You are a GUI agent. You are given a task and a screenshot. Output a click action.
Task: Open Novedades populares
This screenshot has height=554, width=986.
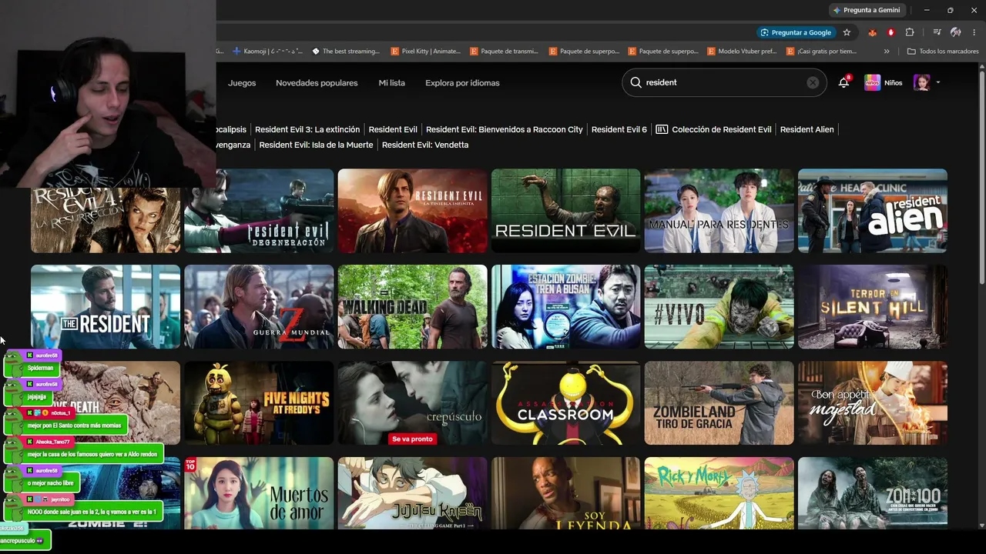point(317,83)
